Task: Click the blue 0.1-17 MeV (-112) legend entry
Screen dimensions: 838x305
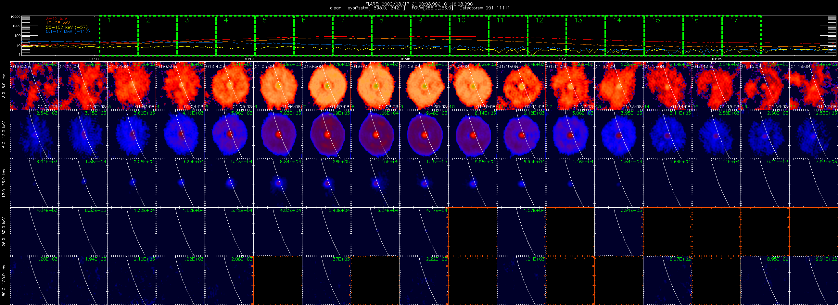Action: tap(68, 31)
